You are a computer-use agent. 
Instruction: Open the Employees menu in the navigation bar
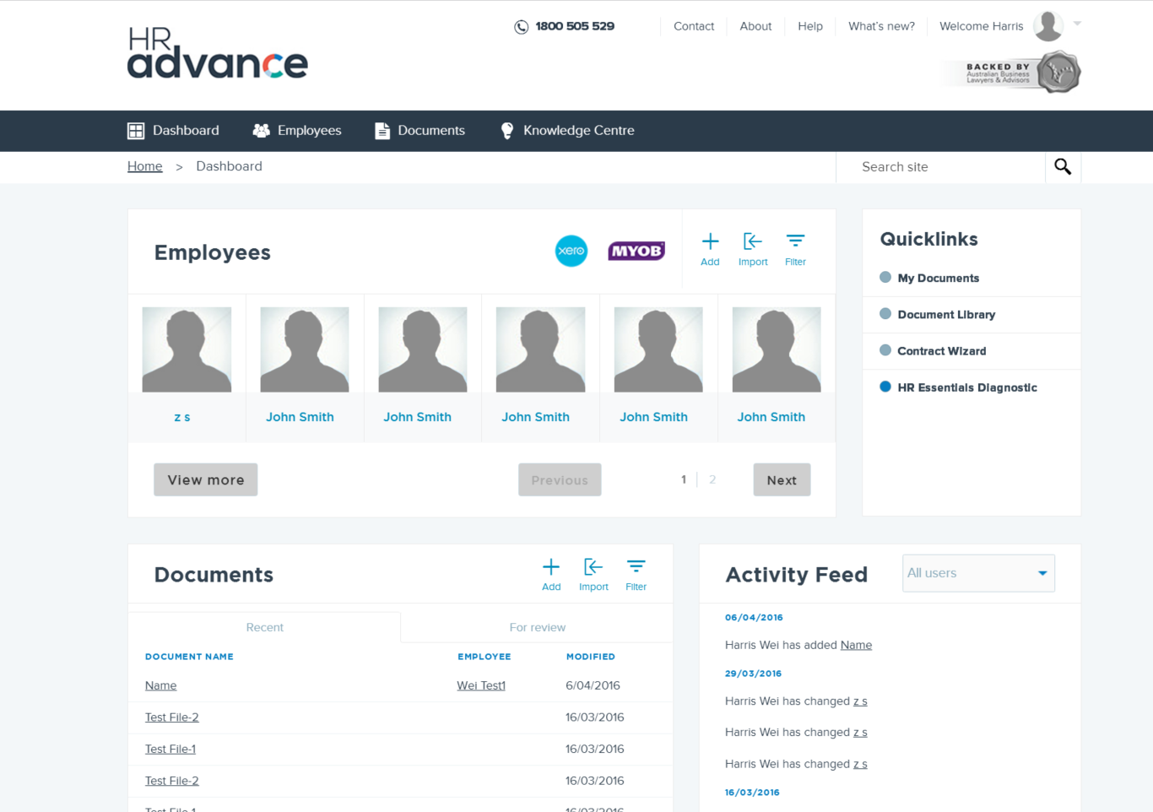click(x=297, y=131)
